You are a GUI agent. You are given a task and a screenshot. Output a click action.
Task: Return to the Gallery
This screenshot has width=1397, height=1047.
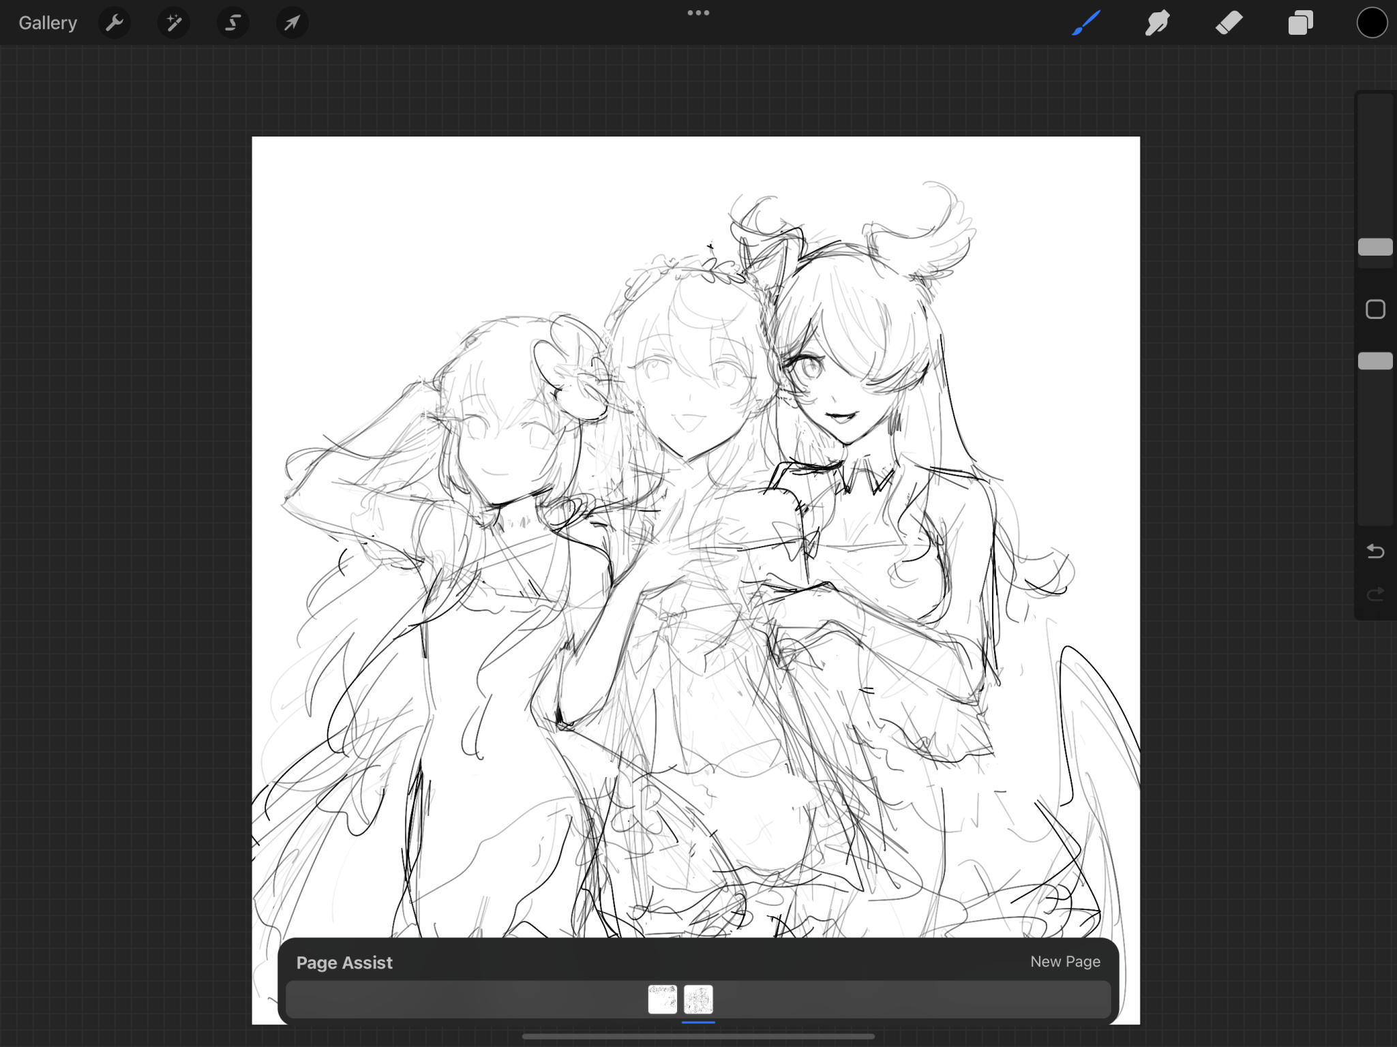pyautogui.click(x=48, y=23)
